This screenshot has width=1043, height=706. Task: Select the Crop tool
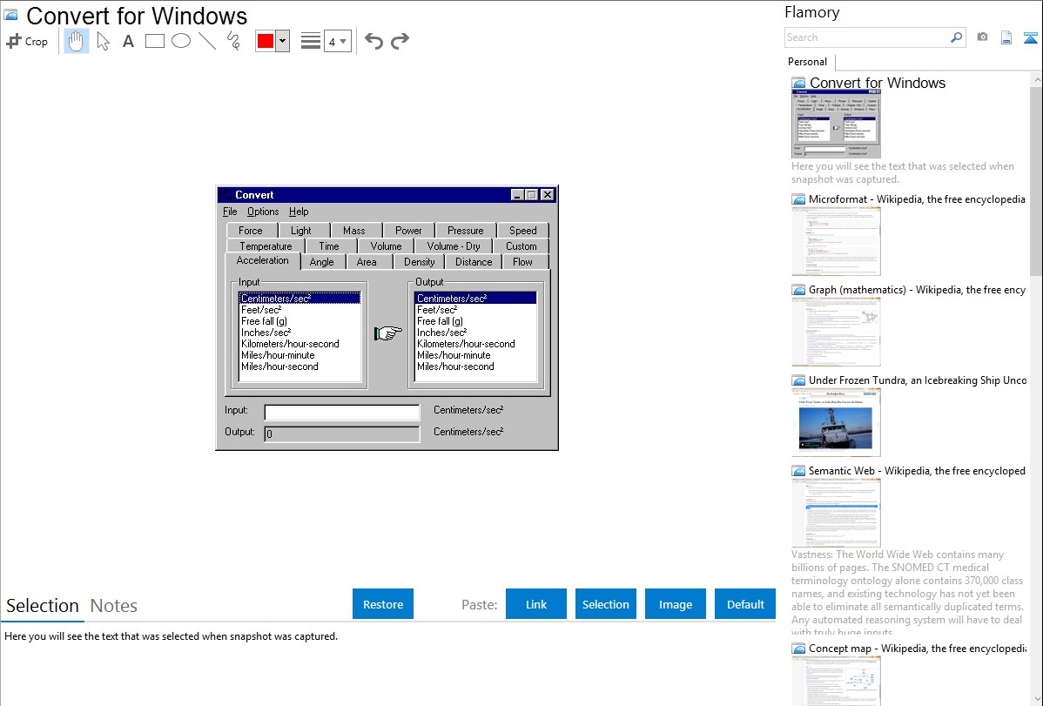pyautogui.click(x=27, y=41)
